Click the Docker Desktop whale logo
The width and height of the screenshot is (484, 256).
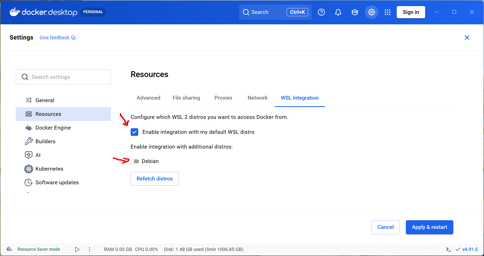tap(15, 12)
